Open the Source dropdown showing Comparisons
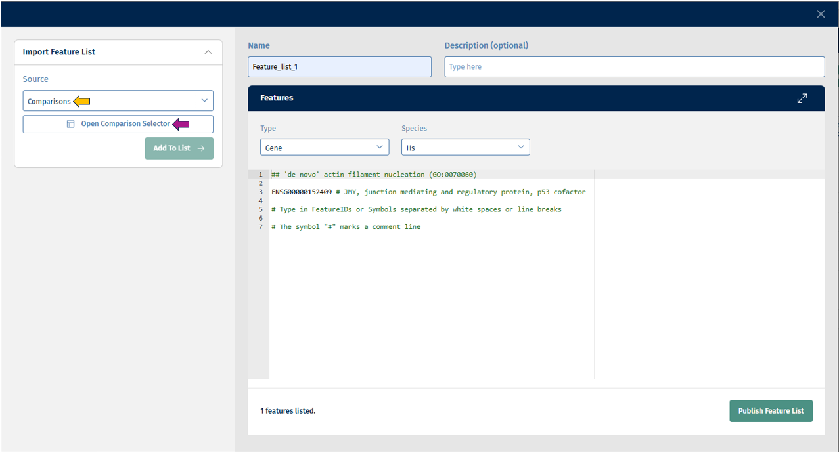Screen dimensions: 839x453 click(x=118, y=101)
